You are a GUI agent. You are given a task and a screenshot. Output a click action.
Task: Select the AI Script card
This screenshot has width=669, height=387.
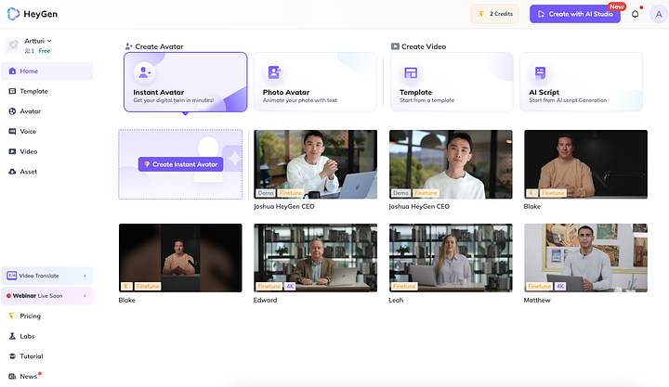click(581, 82)
